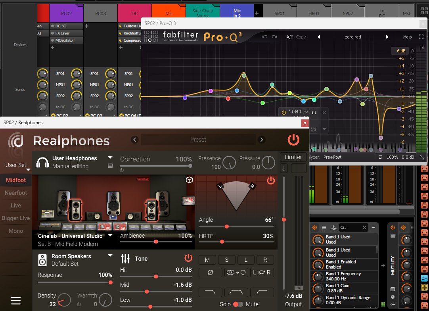Image resolution: width=429 pixels, height=311 pixels.
Task: Clear the parameter search with X
Action: [x=364, y=228]
